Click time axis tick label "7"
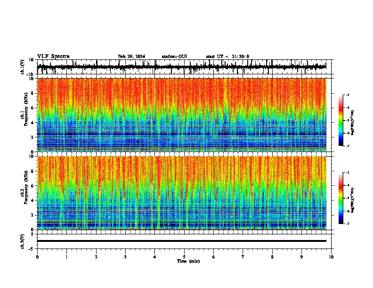Screen dimensions: 373x288 click(x=243, y=257)
